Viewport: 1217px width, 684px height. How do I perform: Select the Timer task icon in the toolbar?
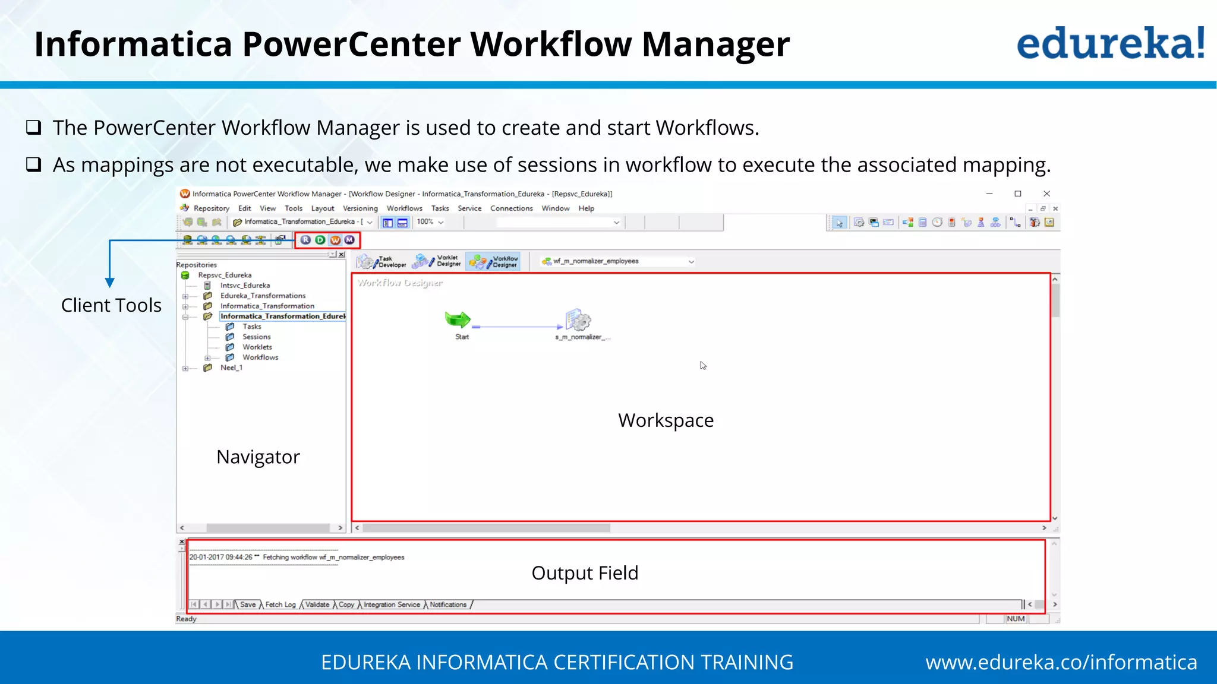[937, 223]
